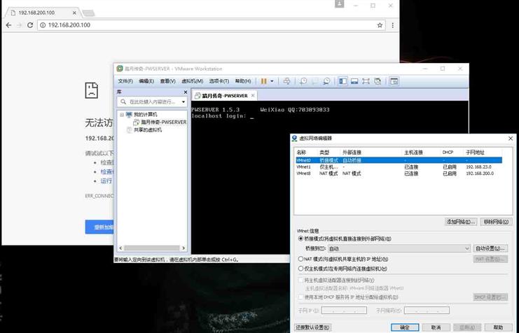The image size is (519, 333).
Task: Click the 帮助 button in network editor
Action: [x=498, y=327]
